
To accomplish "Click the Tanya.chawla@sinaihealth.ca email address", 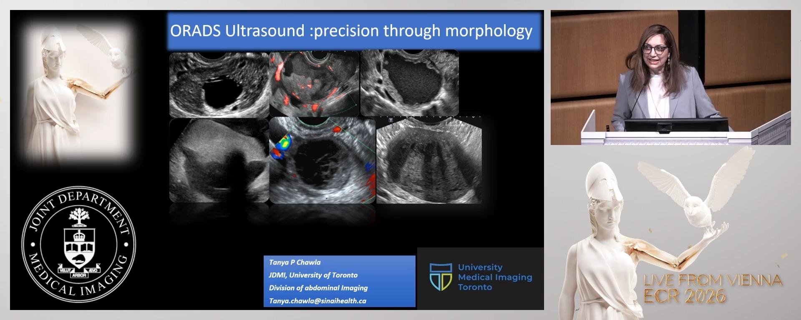I will pos(317,301).
